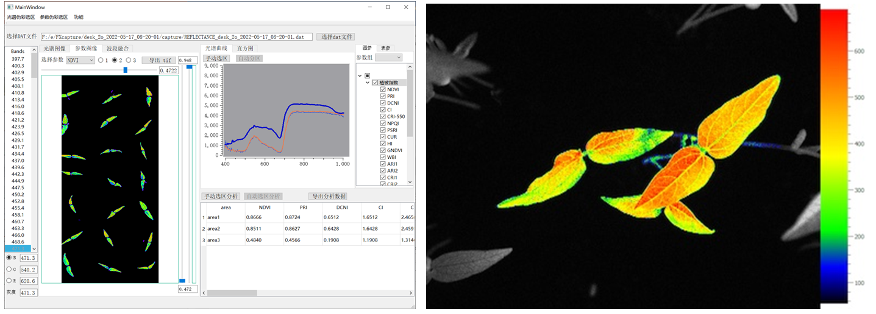The width and height of the screenshot is (876, 314).
Task: Click the 导出 tif button
Action: (158, 60)
